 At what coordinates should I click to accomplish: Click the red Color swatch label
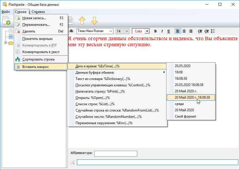click(x=138, y=31)
